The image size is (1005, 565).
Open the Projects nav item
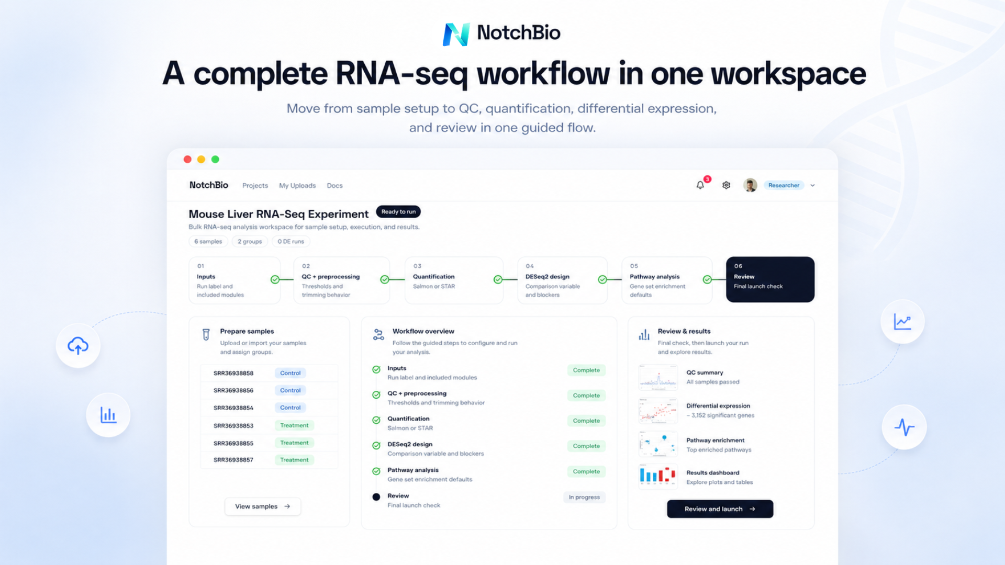[x=255, y=186]
